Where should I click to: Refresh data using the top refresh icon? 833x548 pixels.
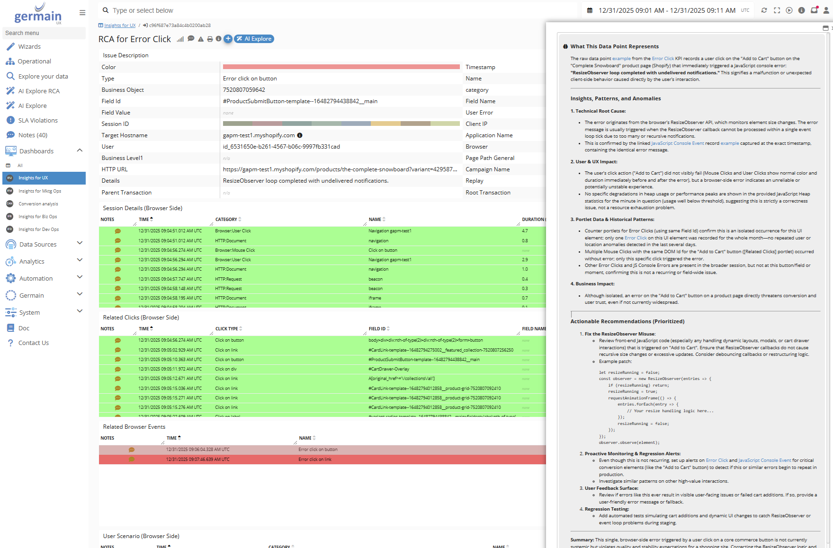point(764,10)
